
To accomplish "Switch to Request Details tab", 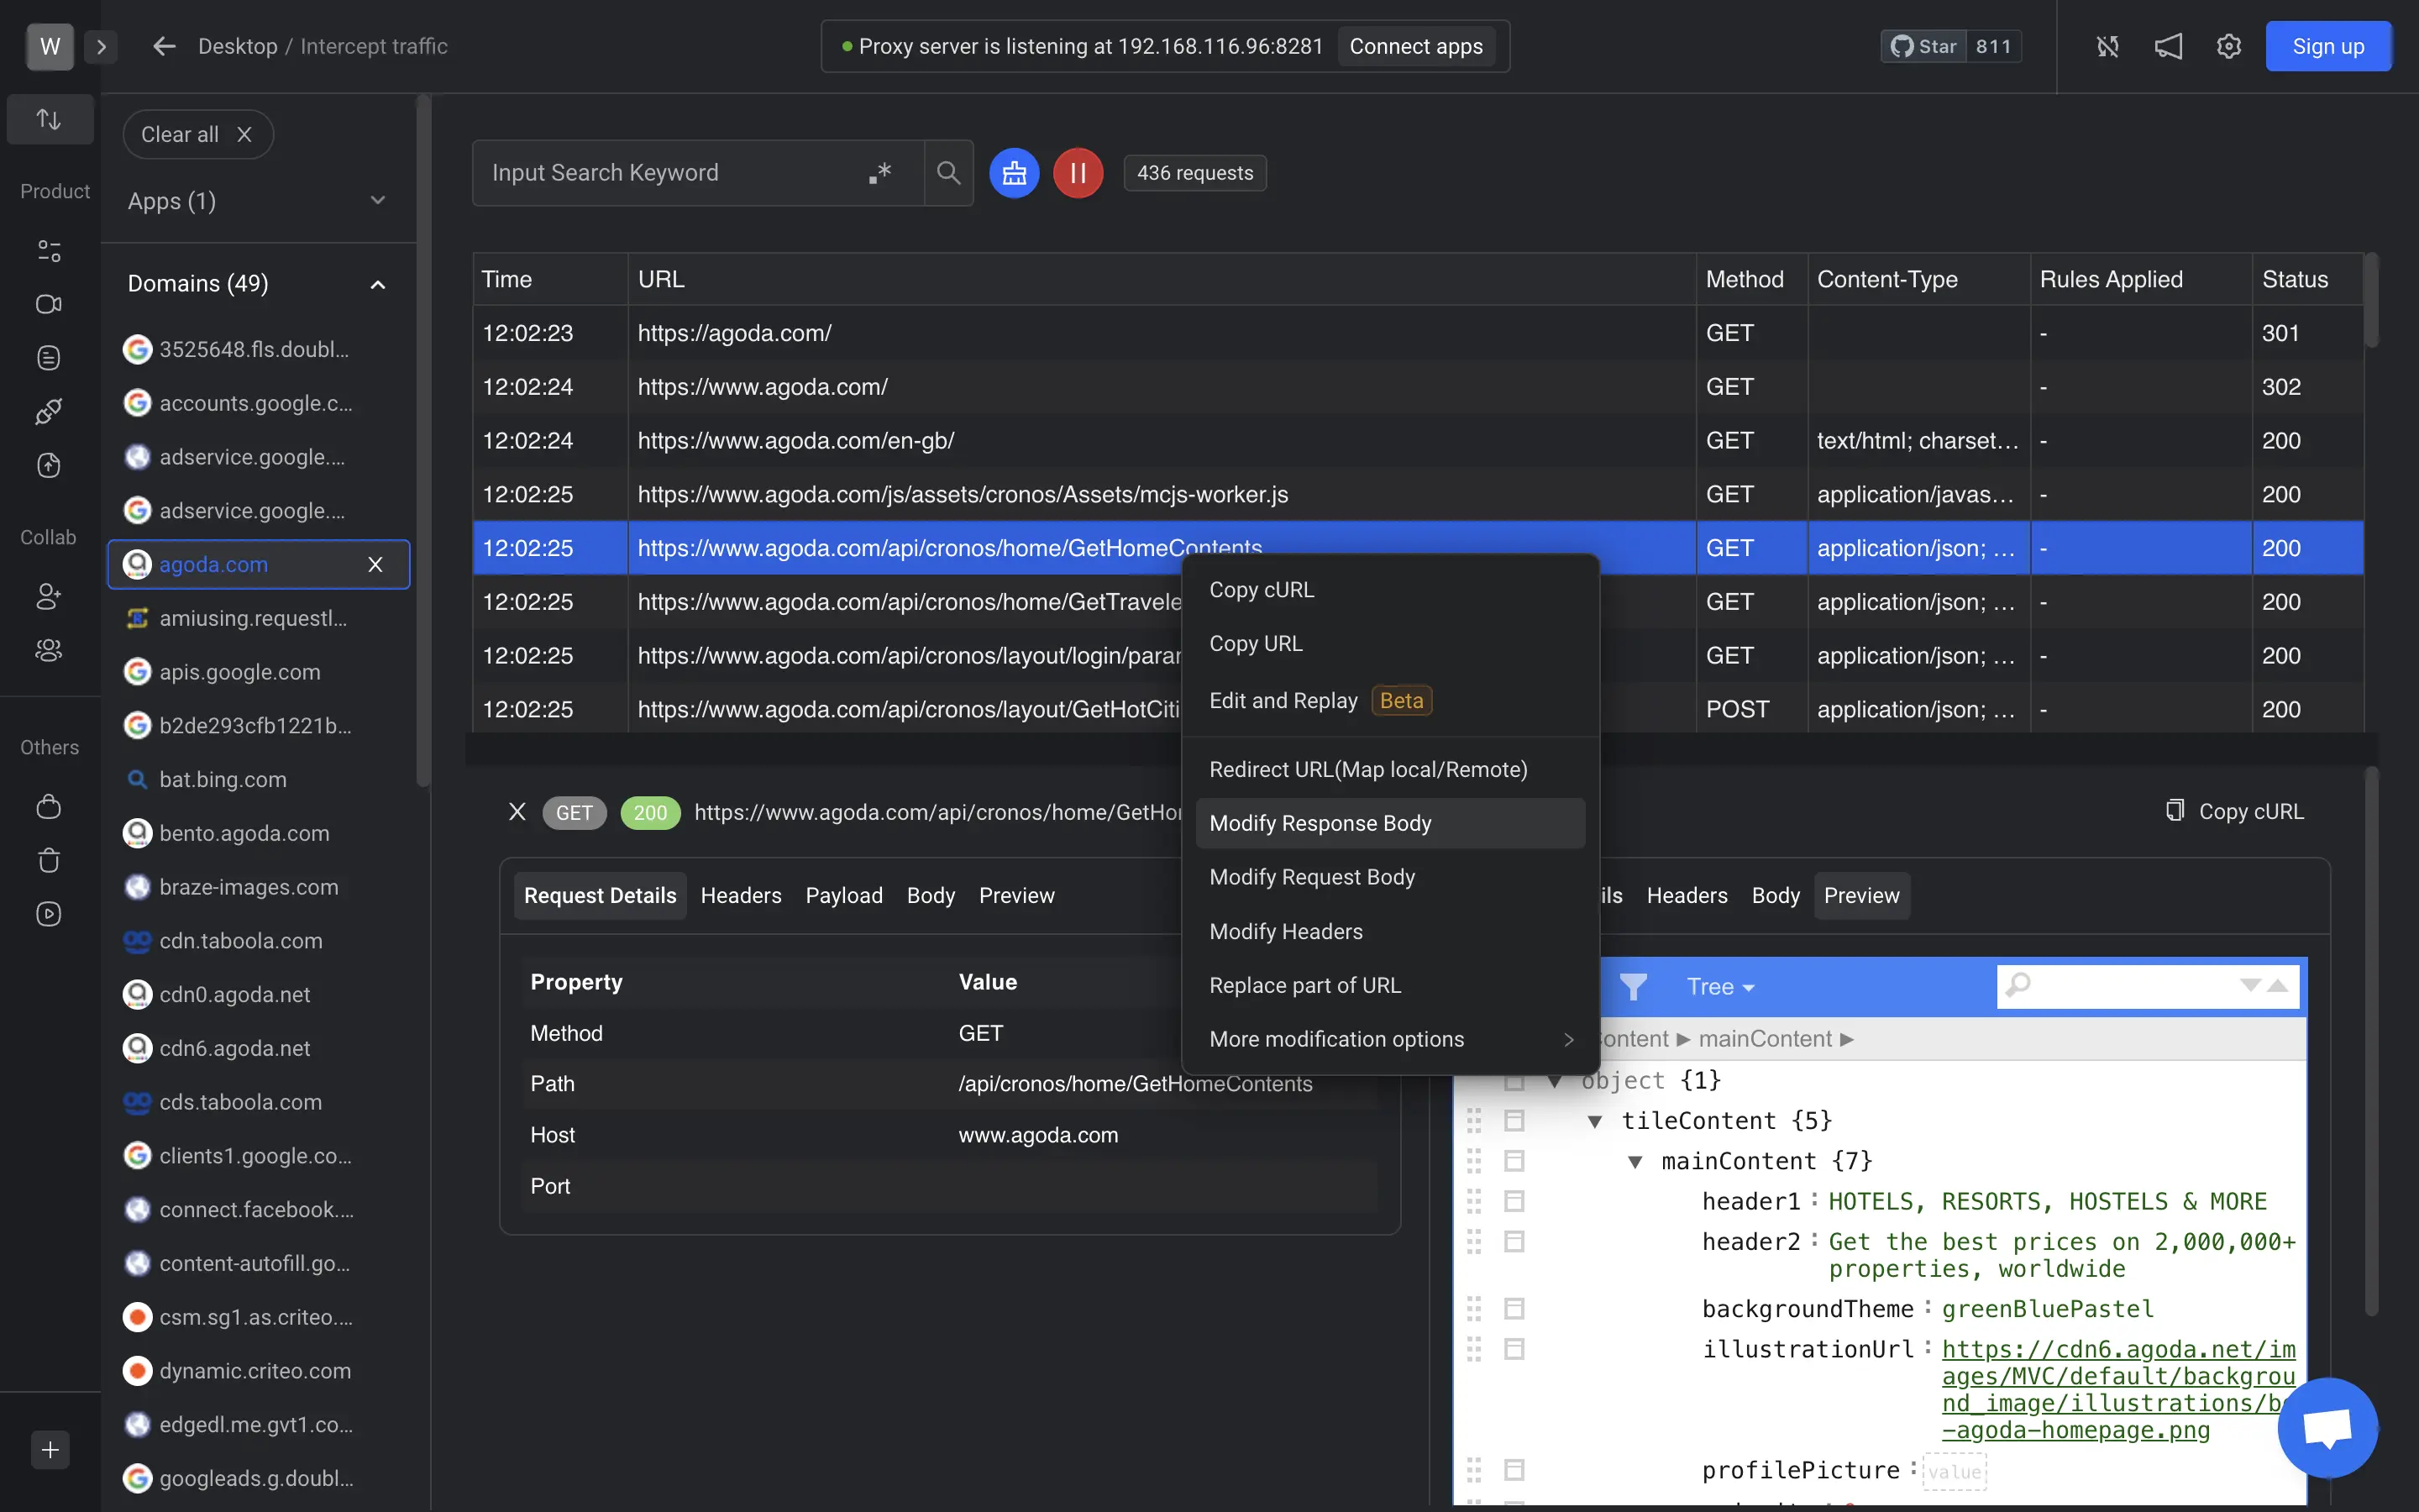I will pyautogui.click(x=600, y=895).
